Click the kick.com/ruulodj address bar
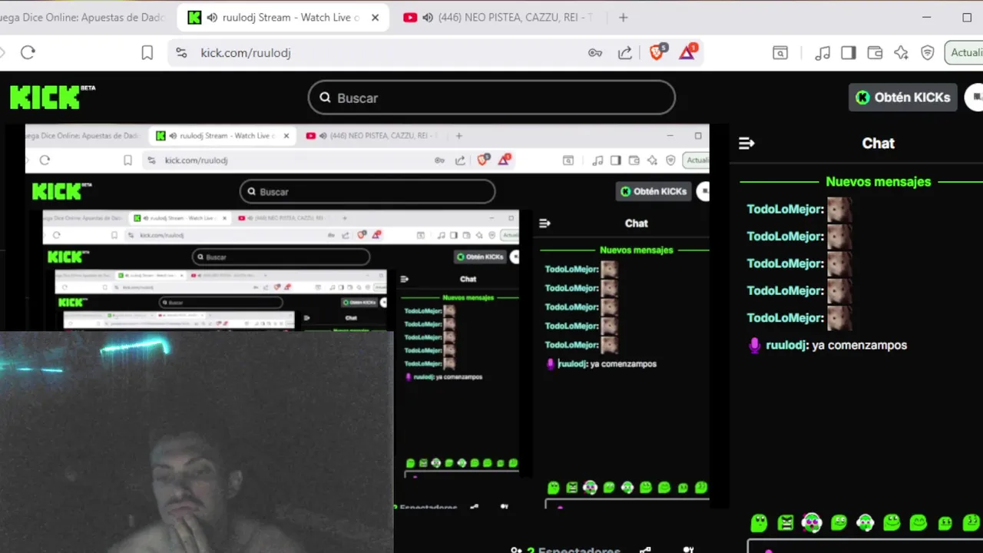 point(384,52)
